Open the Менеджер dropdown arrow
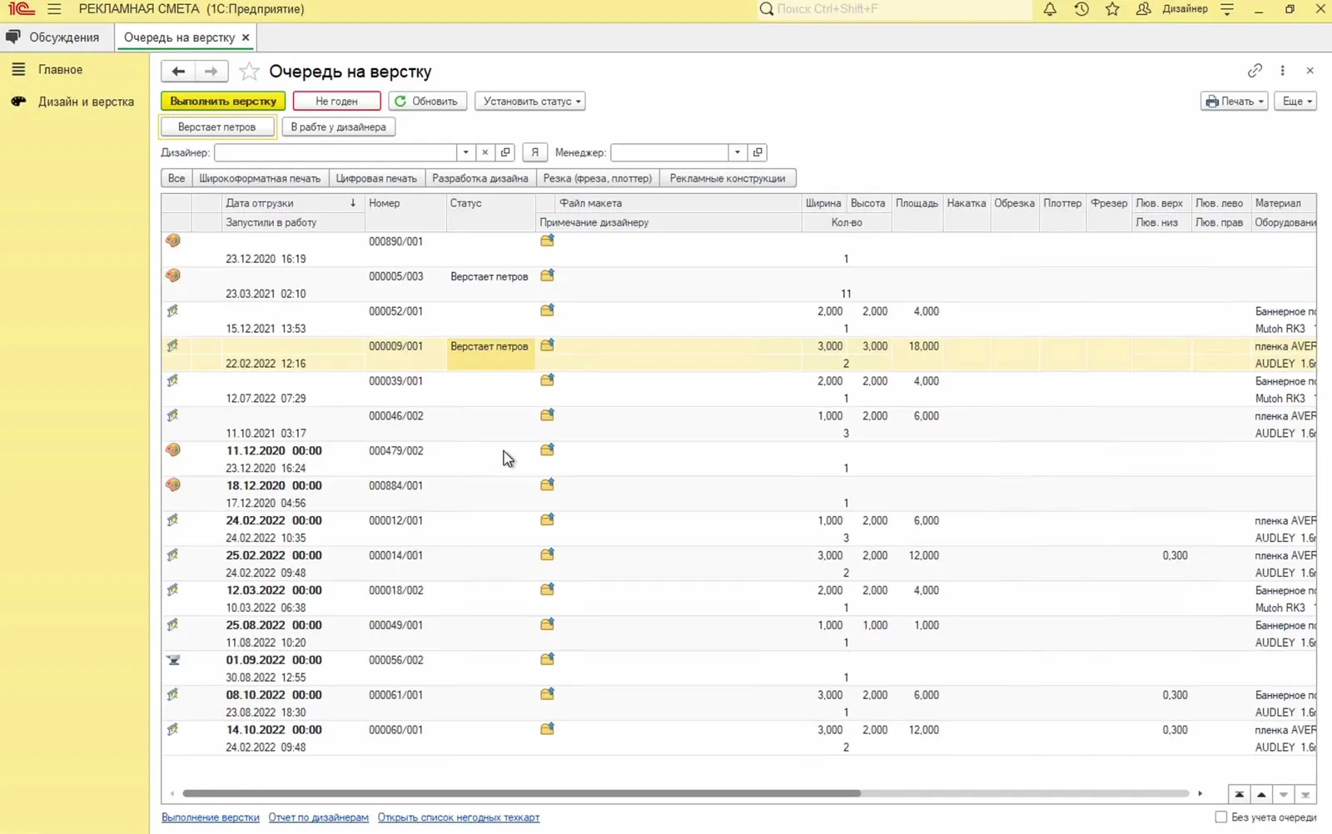 tap(738, 152)
